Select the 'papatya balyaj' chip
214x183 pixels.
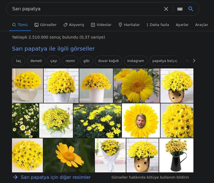pos(165,61)
